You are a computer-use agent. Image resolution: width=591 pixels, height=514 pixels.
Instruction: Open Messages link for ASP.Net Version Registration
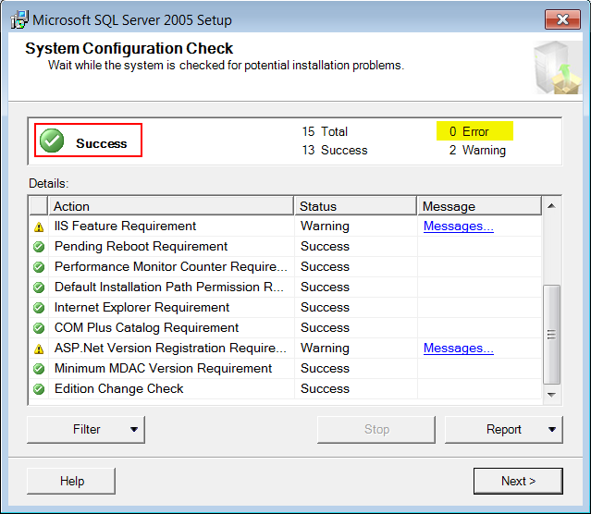(x=459, y=349)
